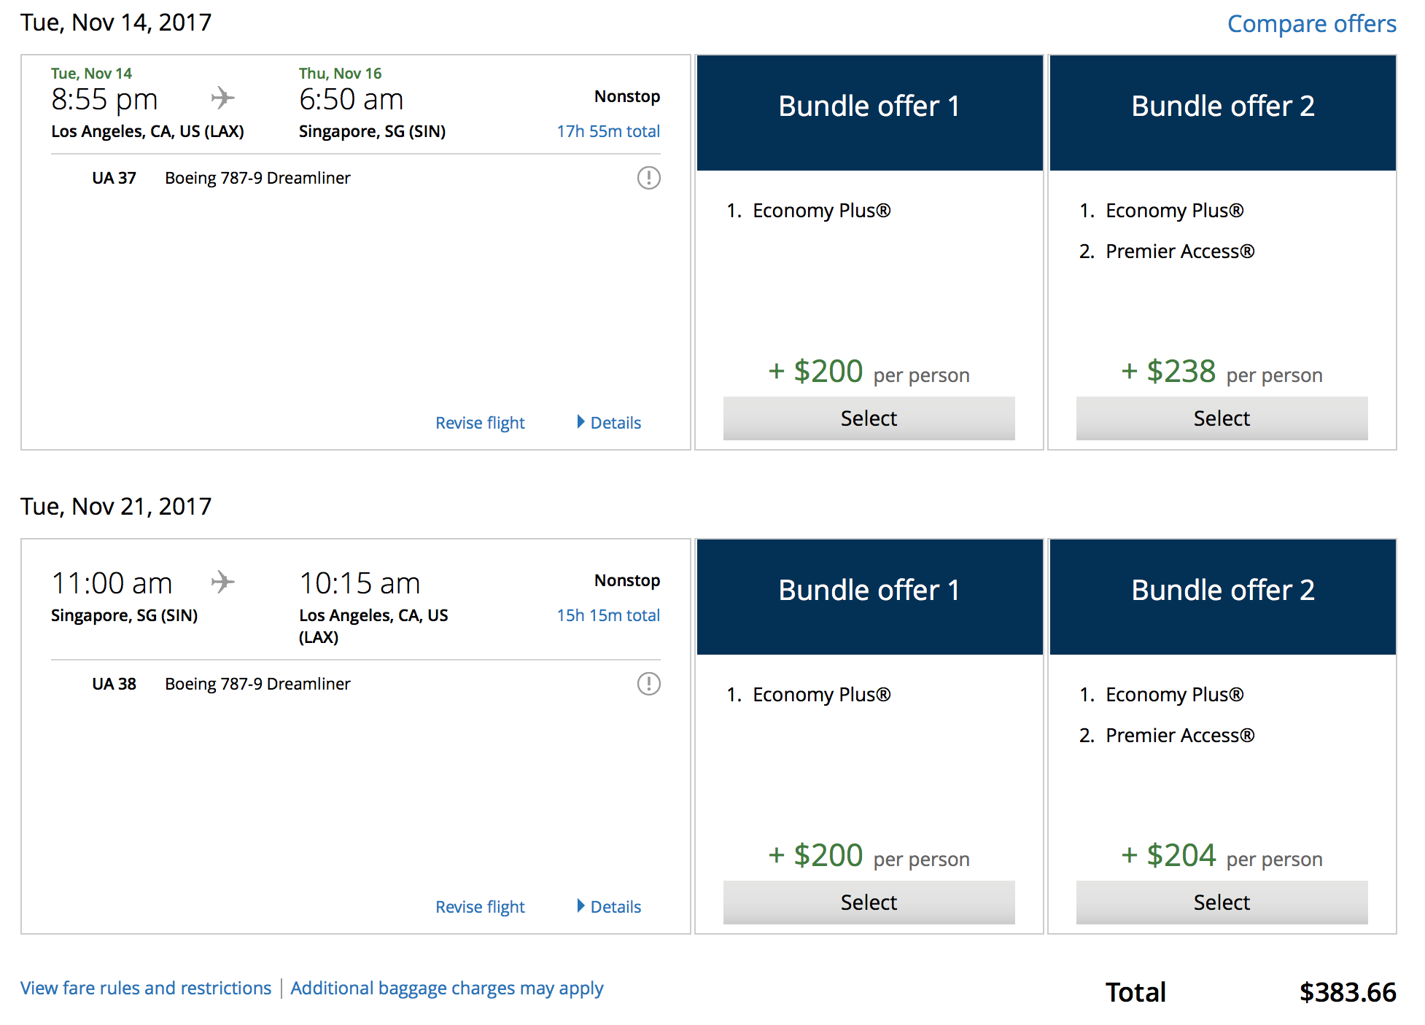The height and width of the screenshot is (1025, 1425).
Task: Click the airplane icon on the return flight
Action: tap(223, 581)
